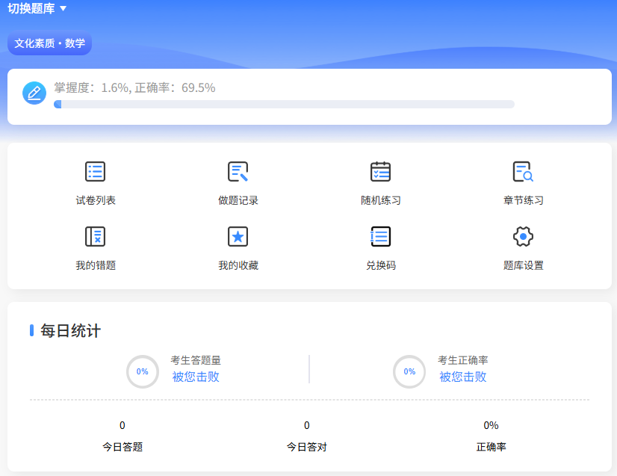
Task: Open the 做题记录 practice history icon
Action: click(x=238, y=172)
